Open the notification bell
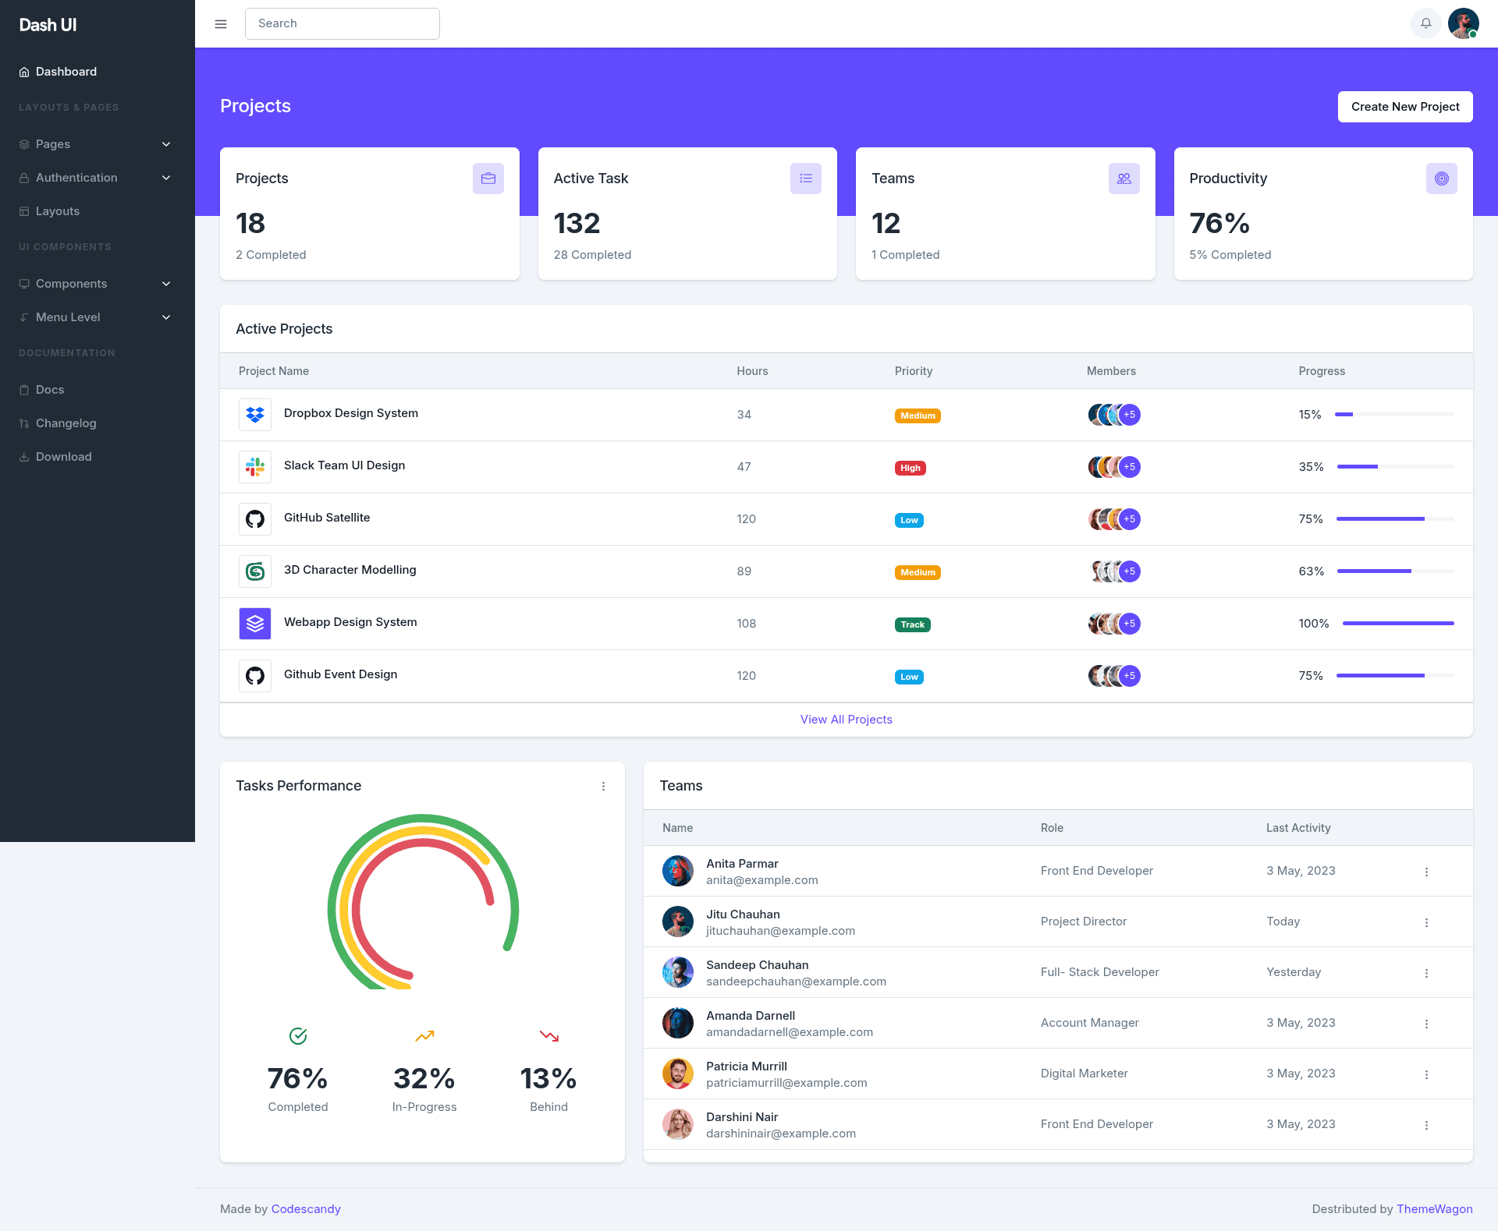1498x1231 pixels. point(1425,23)
